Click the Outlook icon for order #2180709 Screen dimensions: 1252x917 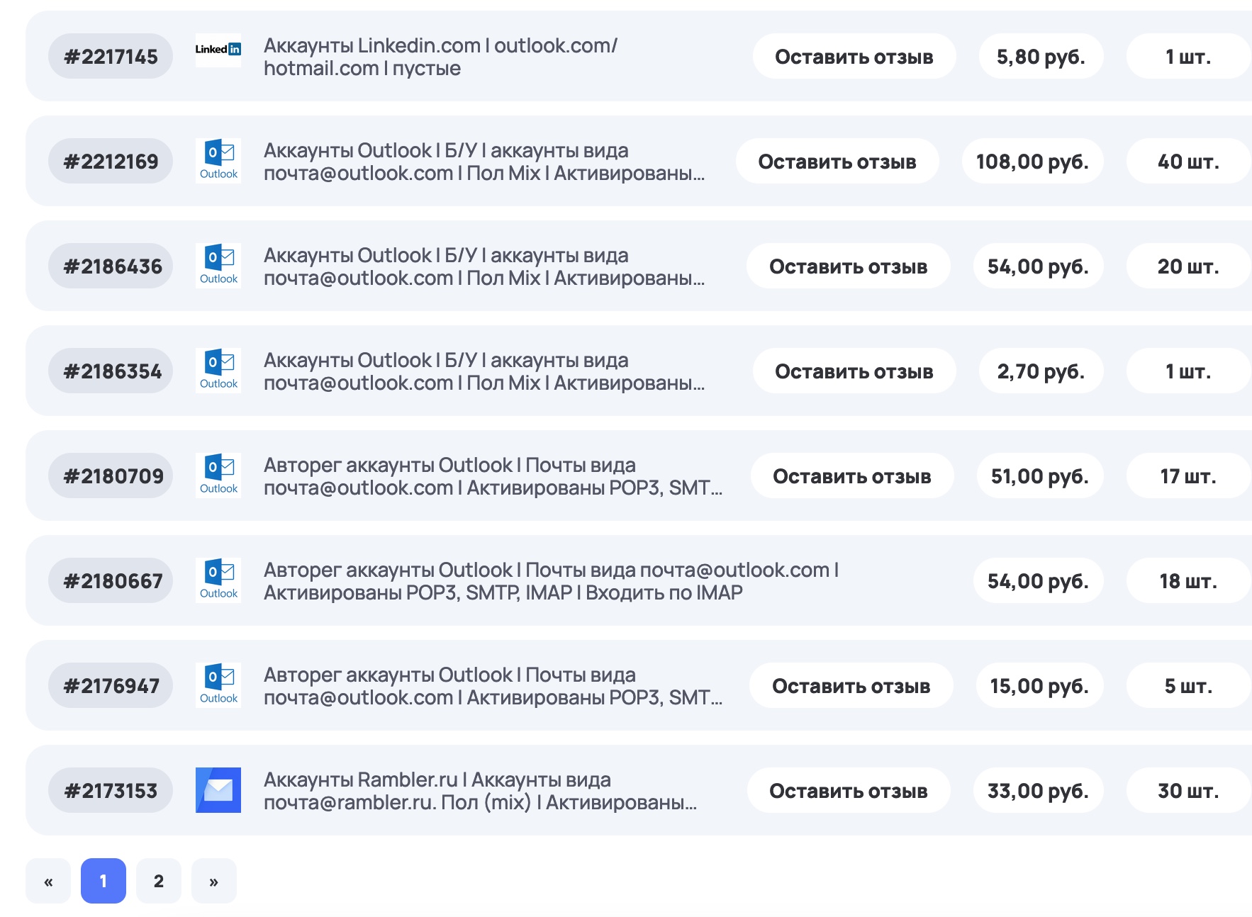pos(218,476)
